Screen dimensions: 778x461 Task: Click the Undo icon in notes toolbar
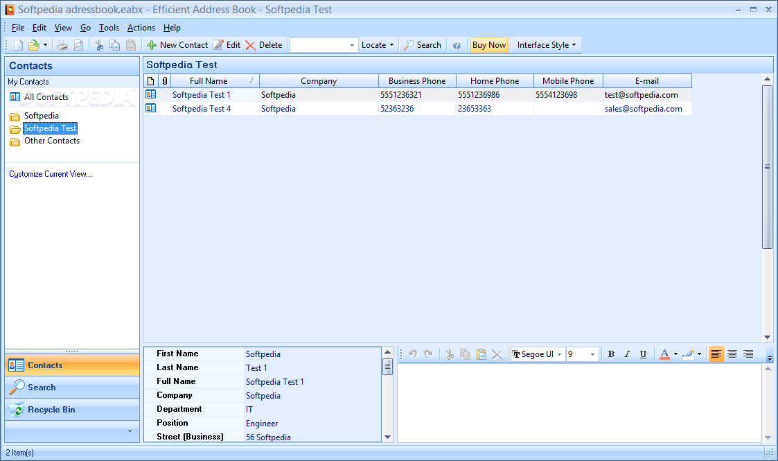click(x=413, y=354)
